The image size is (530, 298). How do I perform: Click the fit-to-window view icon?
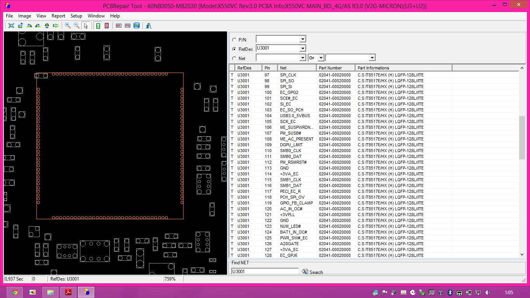11,26
